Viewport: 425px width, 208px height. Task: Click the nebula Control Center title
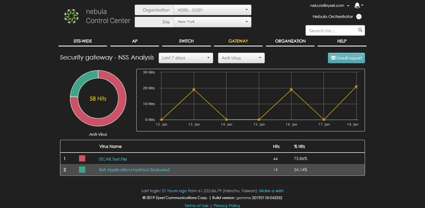click(x=108, y=16)
